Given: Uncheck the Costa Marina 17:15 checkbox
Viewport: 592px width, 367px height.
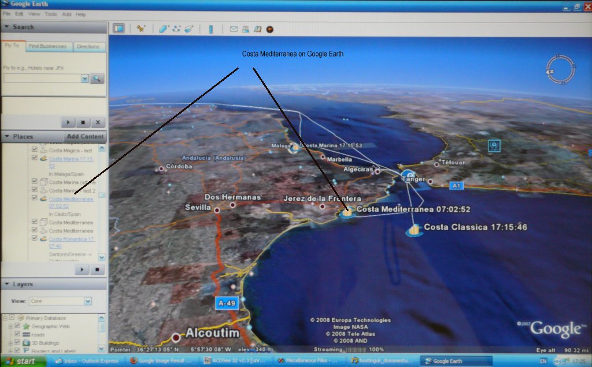Looking at the screenshot, I should (34, 158).
